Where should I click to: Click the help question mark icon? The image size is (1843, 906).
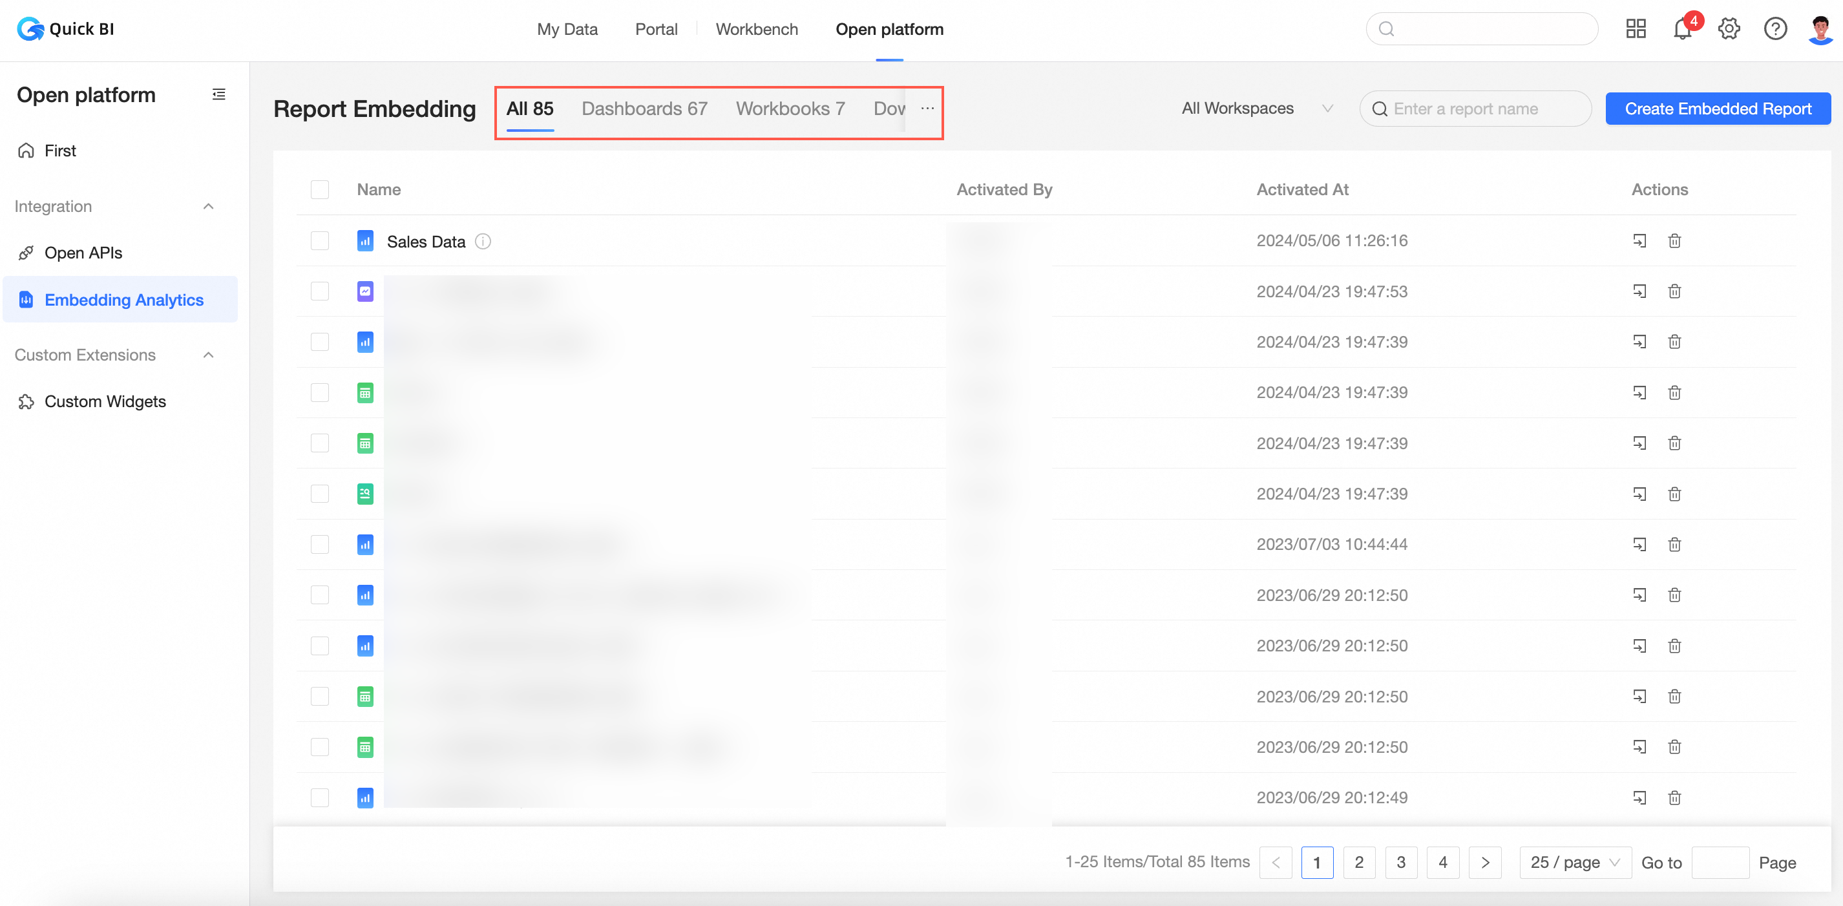pyautogui.click(x=1775, y=29)
